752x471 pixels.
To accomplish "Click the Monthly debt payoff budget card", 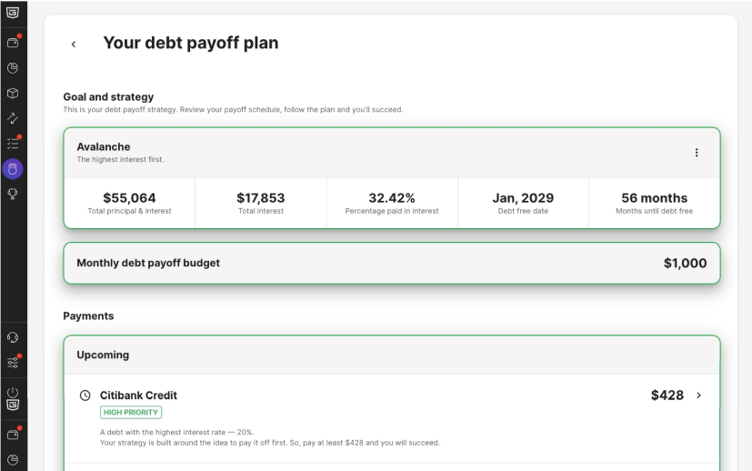I will (392, 264).
